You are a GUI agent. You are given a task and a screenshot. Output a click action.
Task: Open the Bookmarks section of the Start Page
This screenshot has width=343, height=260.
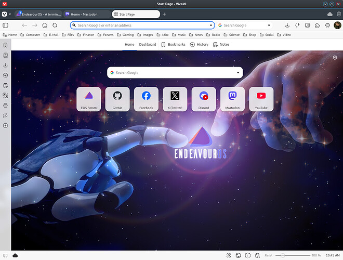pyautogui.click(x=173, y=44)
